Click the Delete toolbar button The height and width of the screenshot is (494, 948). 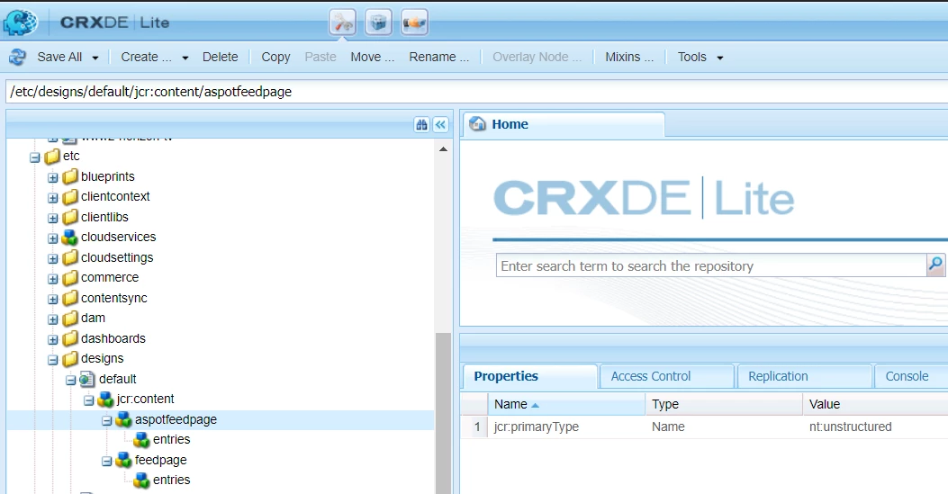coord(220,57)
